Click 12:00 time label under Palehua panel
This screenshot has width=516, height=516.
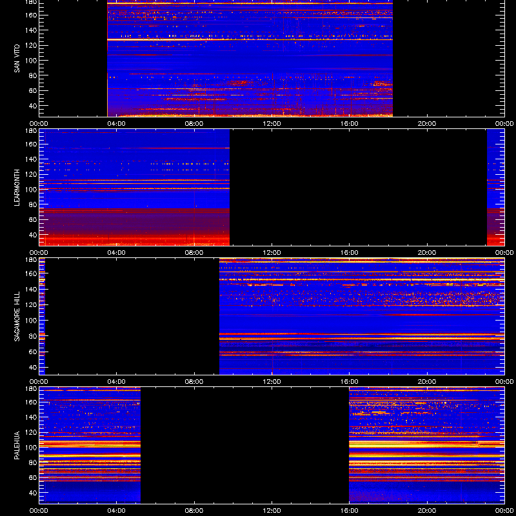[272, 511]
